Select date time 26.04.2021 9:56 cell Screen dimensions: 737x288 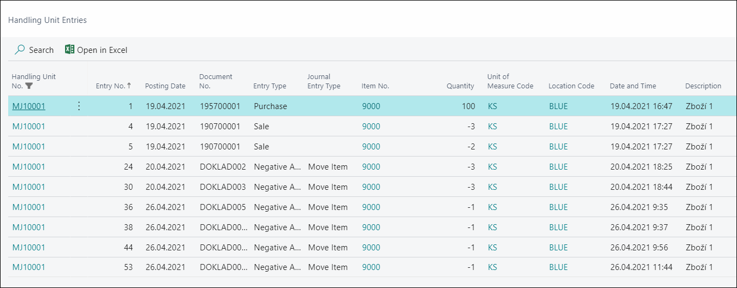tap(639, 248)
